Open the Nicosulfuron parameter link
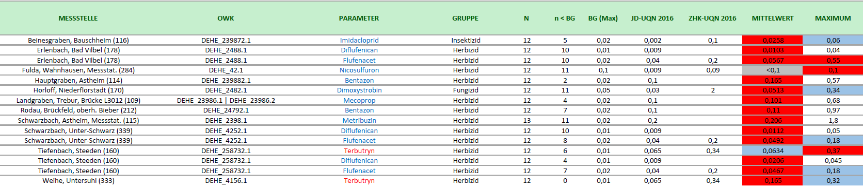 click(359, 70)
